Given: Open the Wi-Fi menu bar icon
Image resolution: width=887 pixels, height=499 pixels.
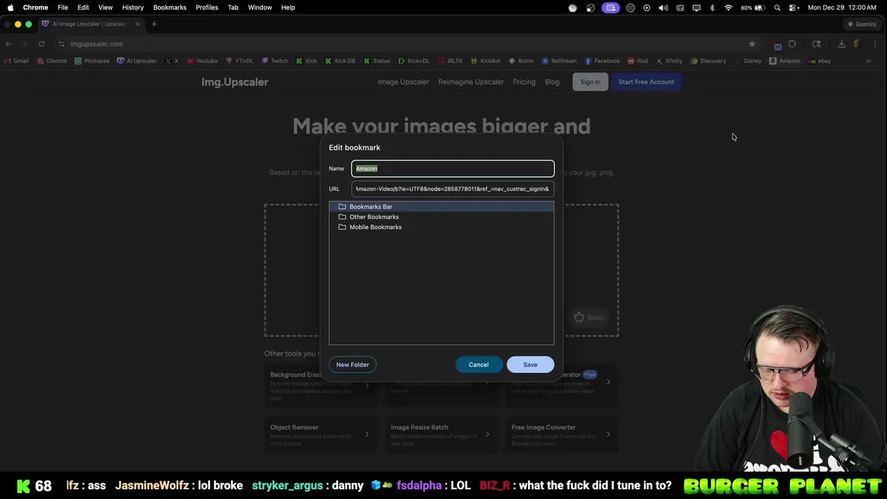Looking at the screenshot, I should (728, 7).
